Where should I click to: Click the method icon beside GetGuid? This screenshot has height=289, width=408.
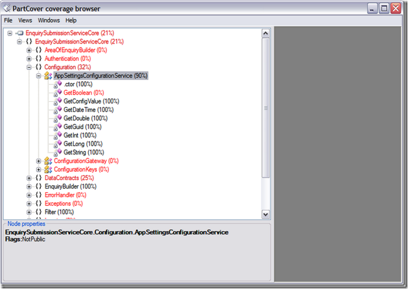pyautogui.click(x=58, y=127)
